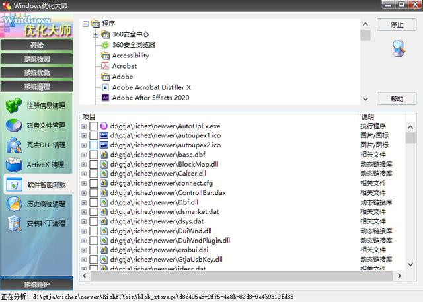
Task: Open 注册信息清理 registry cleanup icon
Action: [14, 106]
